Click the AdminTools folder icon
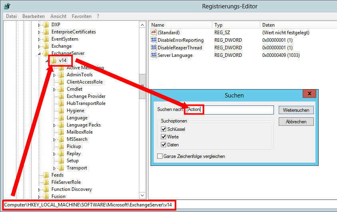The height and width of the screenshot is (212, 337). [x=61, y=75]
